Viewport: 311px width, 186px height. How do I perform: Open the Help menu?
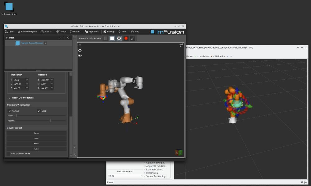[135, 31]
